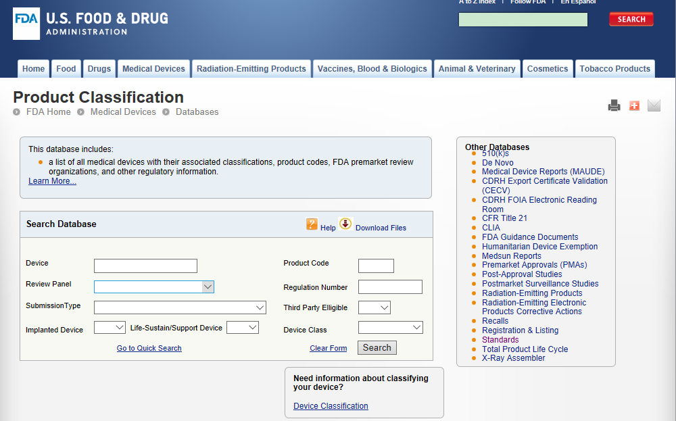This screenshot has height=421, width=676.
Task: Click the FDA Home breadcrumb
Action: (x=48, y=112)
